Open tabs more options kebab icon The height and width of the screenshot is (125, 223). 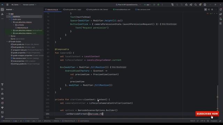tap(216, 9)
